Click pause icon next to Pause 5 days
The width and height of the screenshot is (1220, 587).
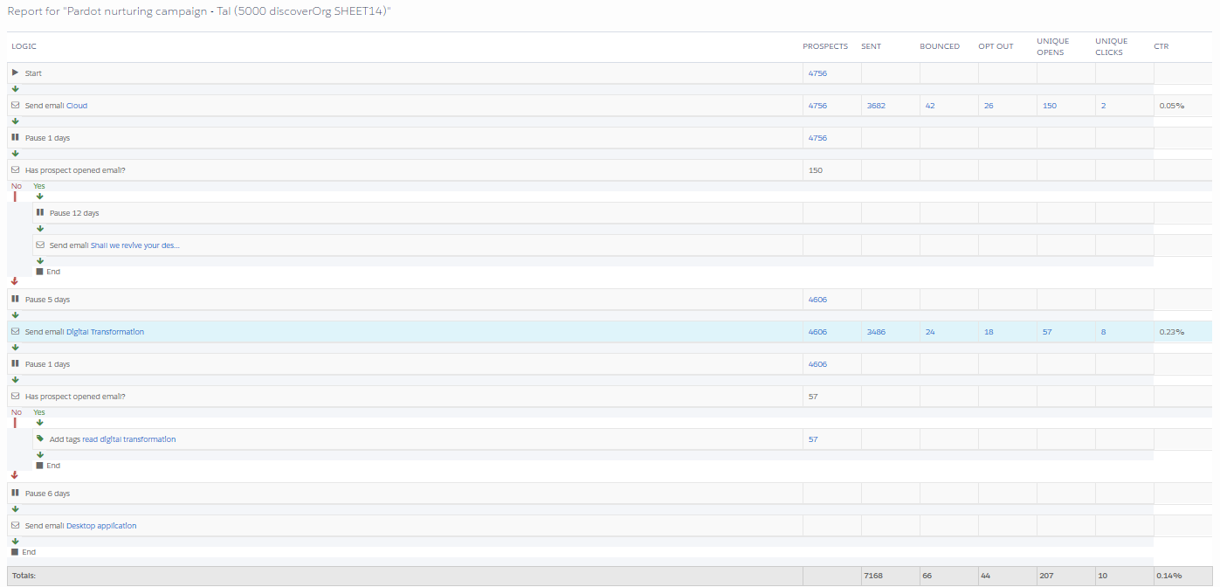pyautogui.click(x=15, y=300)
